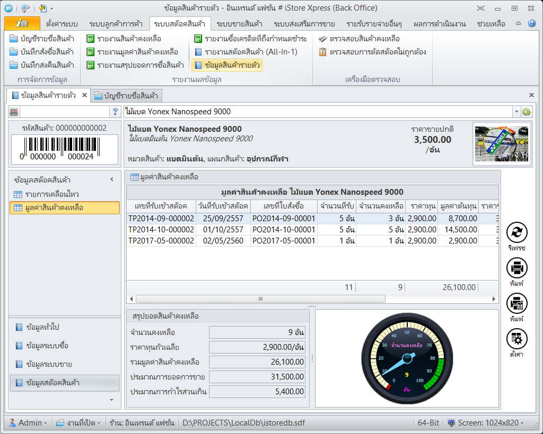Open the ตั้งค่าระบบ ribbon tab
The image size is (543, 434).
tap(62, 24)
